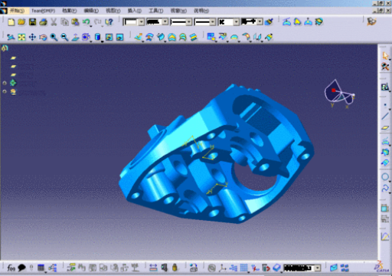This screenshot has height=276, width=392.
Task: Click the Cut scissors icon
Action: tap(54, 22)
